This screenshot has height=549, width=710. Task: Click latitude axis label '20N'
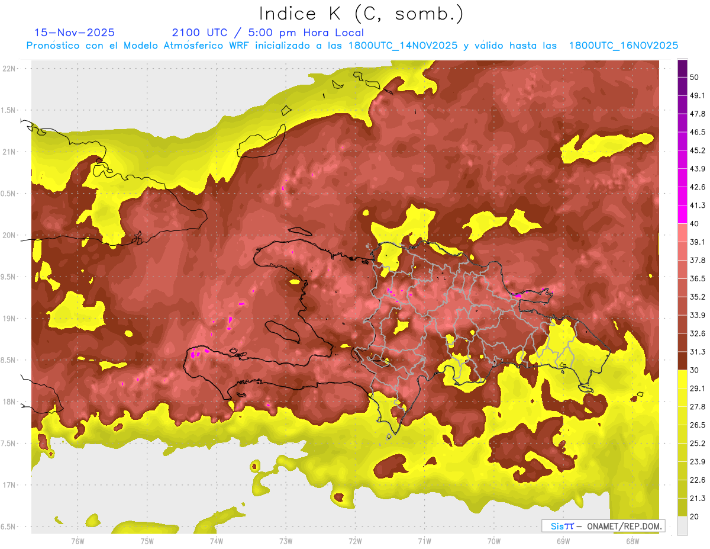[9, 235]
